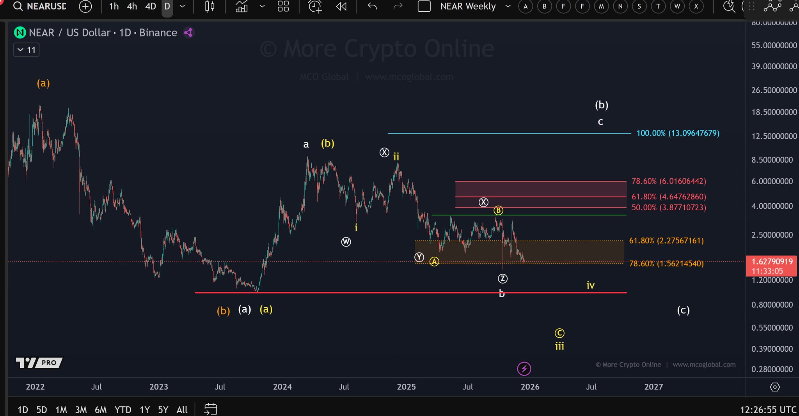Click the purple share icon beside Binance

pos(189,33)
